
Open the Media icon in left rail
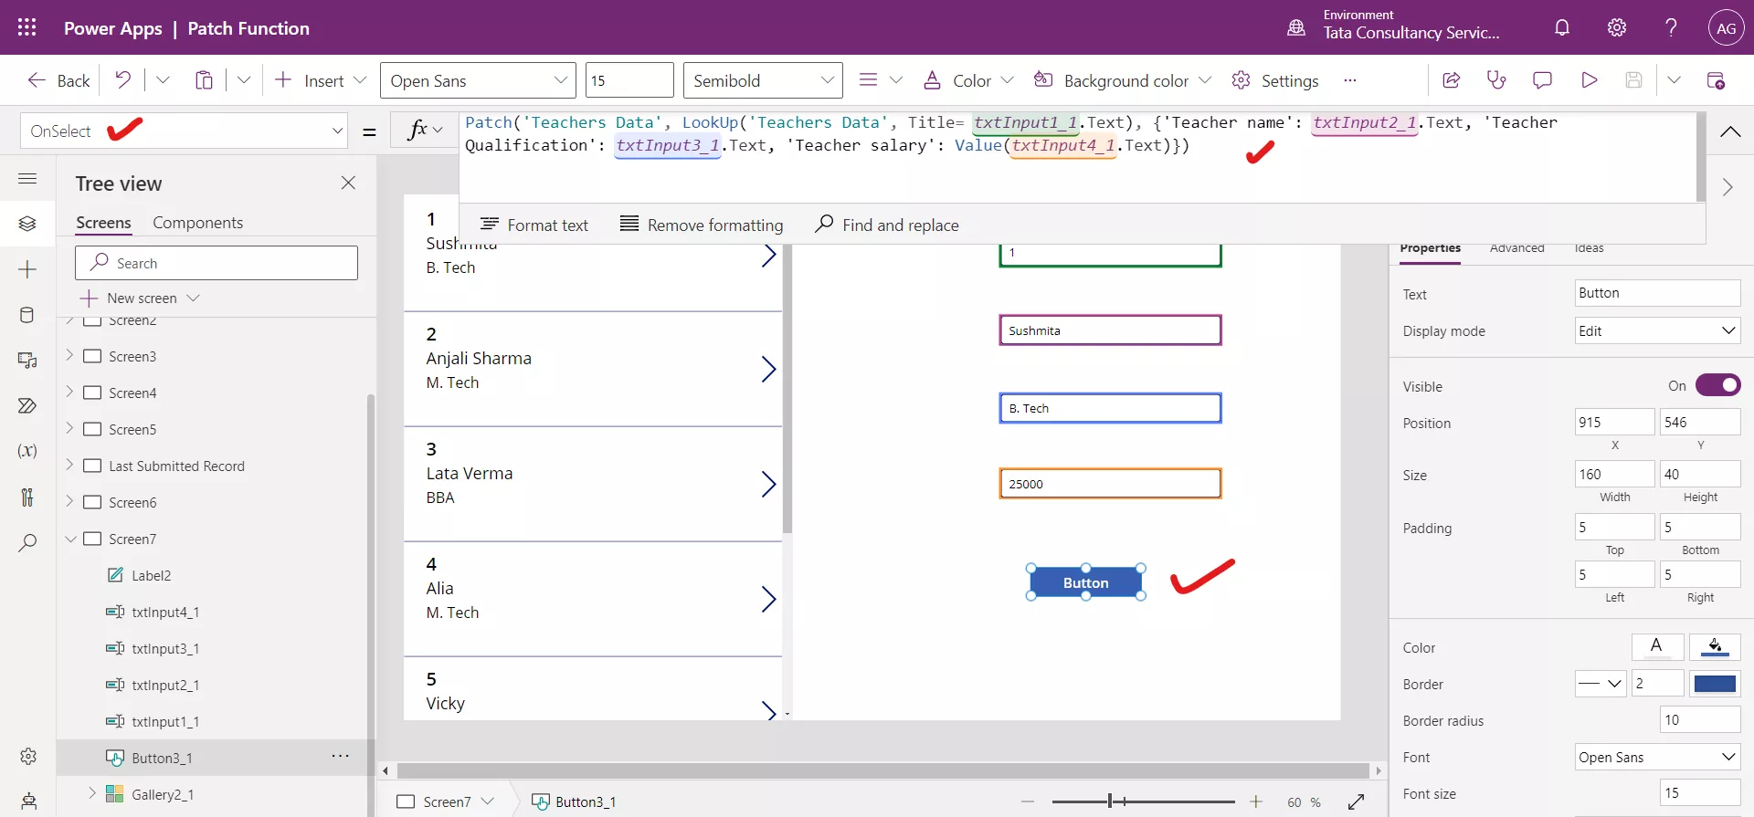(x=27, y=361)
